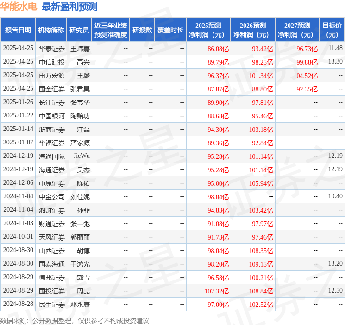The width and height of the screenshot is (345, 325).
Task: Select the 德邦证券 institution cell
Action: click(52, 278)
